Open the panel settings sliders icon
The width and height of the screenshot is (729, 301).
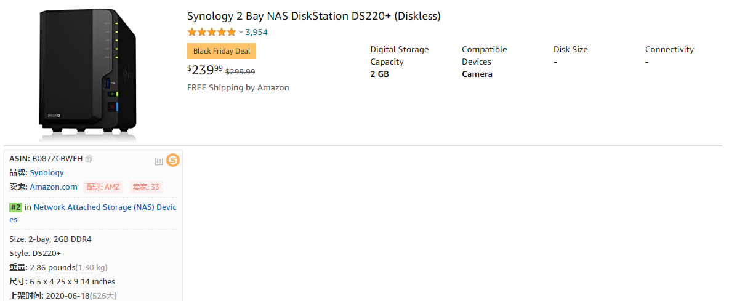click(x=159, y=161)
